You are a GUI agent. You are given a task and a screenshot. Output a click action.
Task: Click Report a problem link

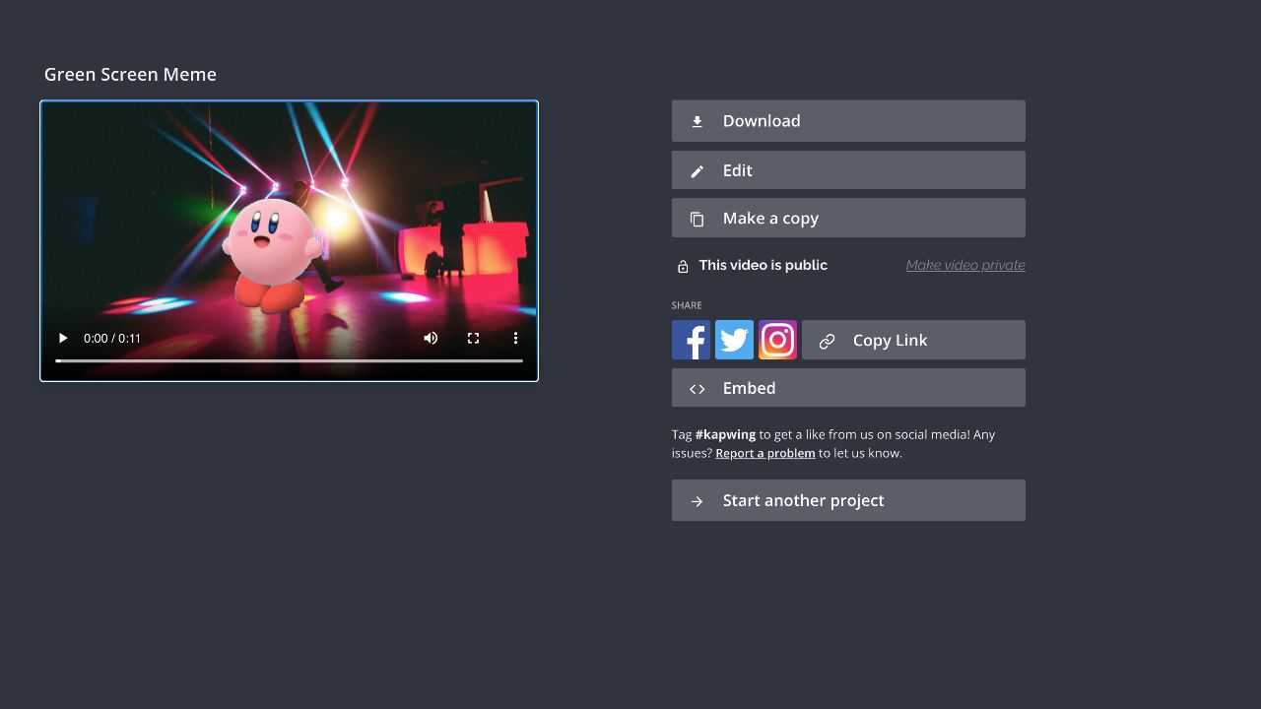point(764,453)
